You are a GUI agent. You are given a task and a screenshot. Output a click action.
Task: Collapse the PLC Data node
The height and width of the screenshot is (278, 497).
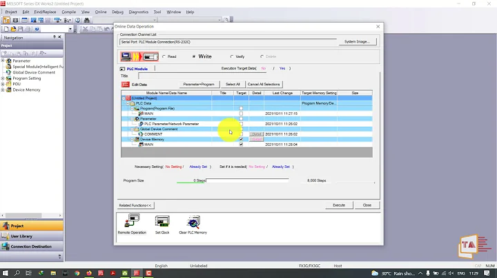[x=128, y=103]
